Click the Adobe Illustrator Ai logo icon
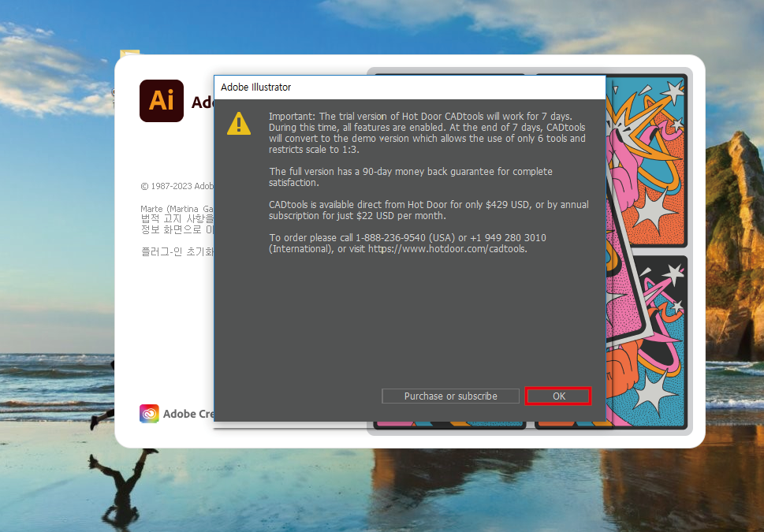Screen dimensions: 764x532 (162, 101)
